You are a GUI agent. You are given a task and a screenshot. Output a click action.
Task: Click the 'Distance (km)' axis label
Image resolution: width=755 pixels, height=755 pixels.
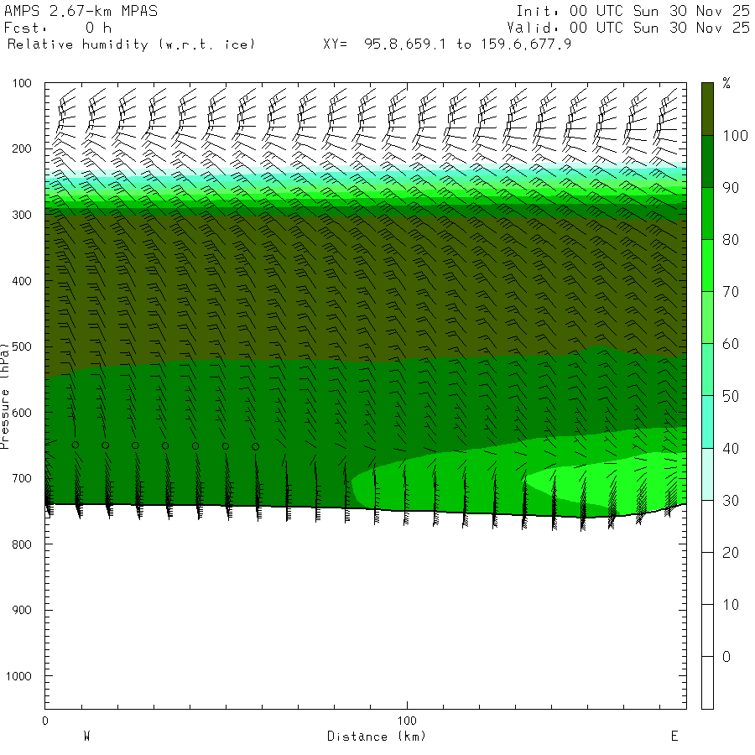click(x=377, y=737)
